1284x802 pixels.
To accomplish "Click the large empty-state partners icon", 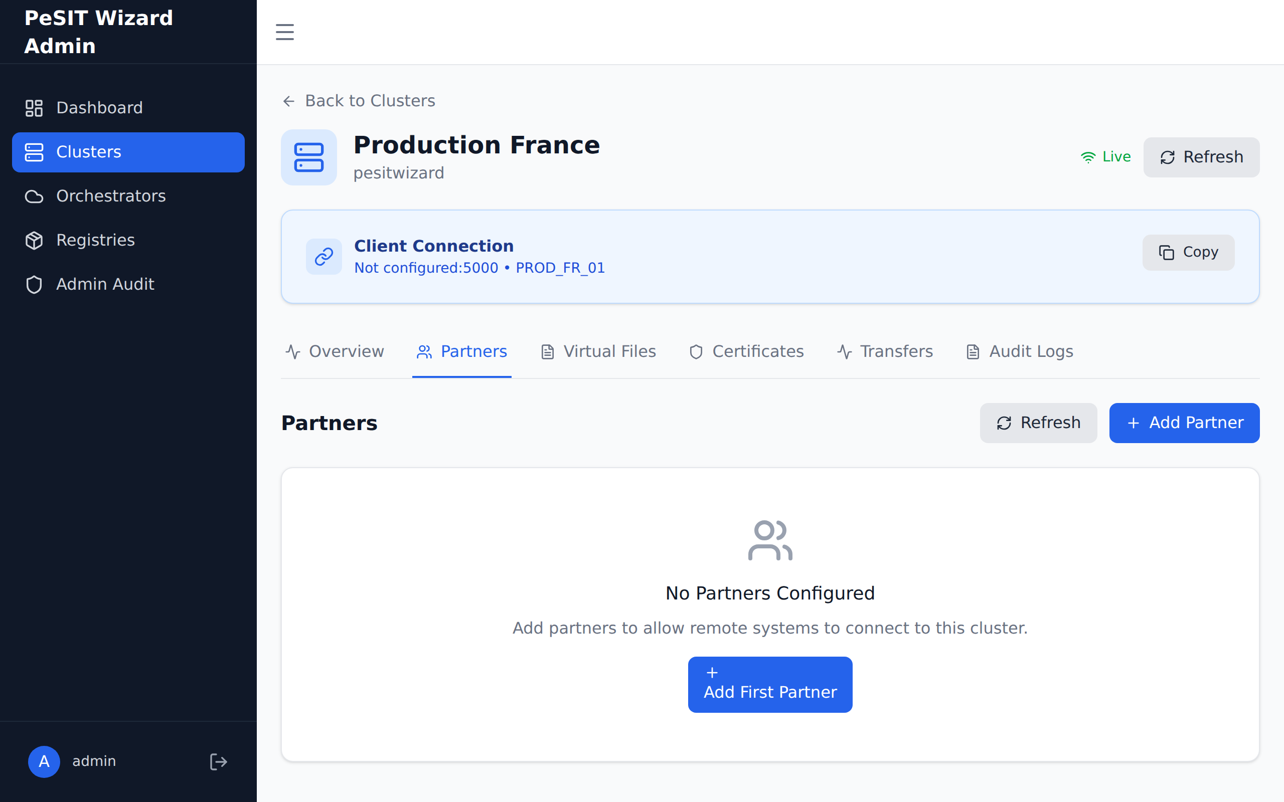I will click(x=770, y=540).
